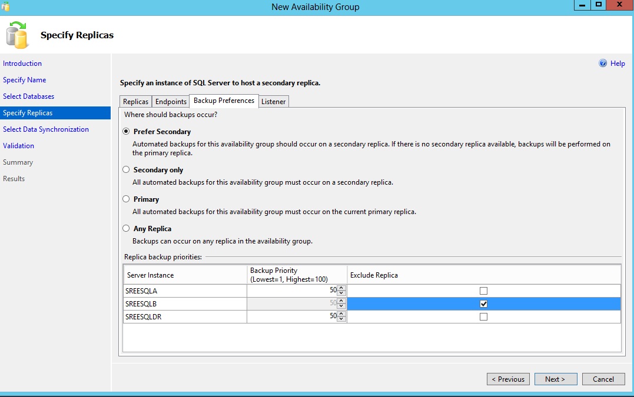Cancel the New Availability Group wizard
Image resolution: width=634 pixels, height=397 pixels.
[603, 379]
